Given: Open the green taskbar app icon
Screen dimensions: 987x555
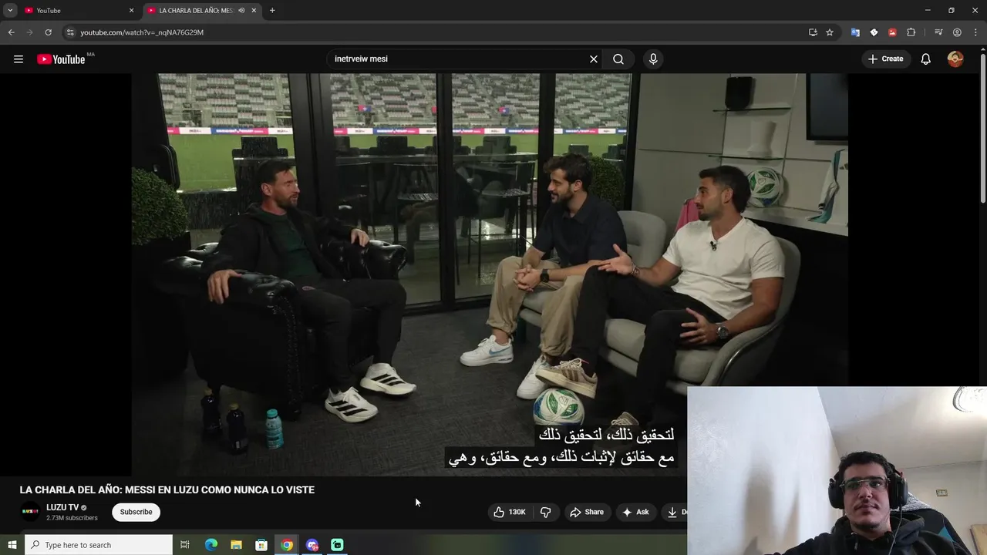Looking at the screenshot, I should tap(337, 545).
